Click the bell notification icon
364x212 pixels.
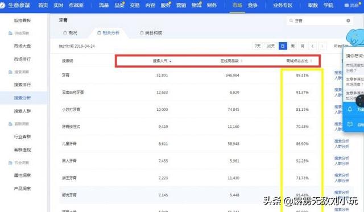pyautogui.click(x=350, y=109)
